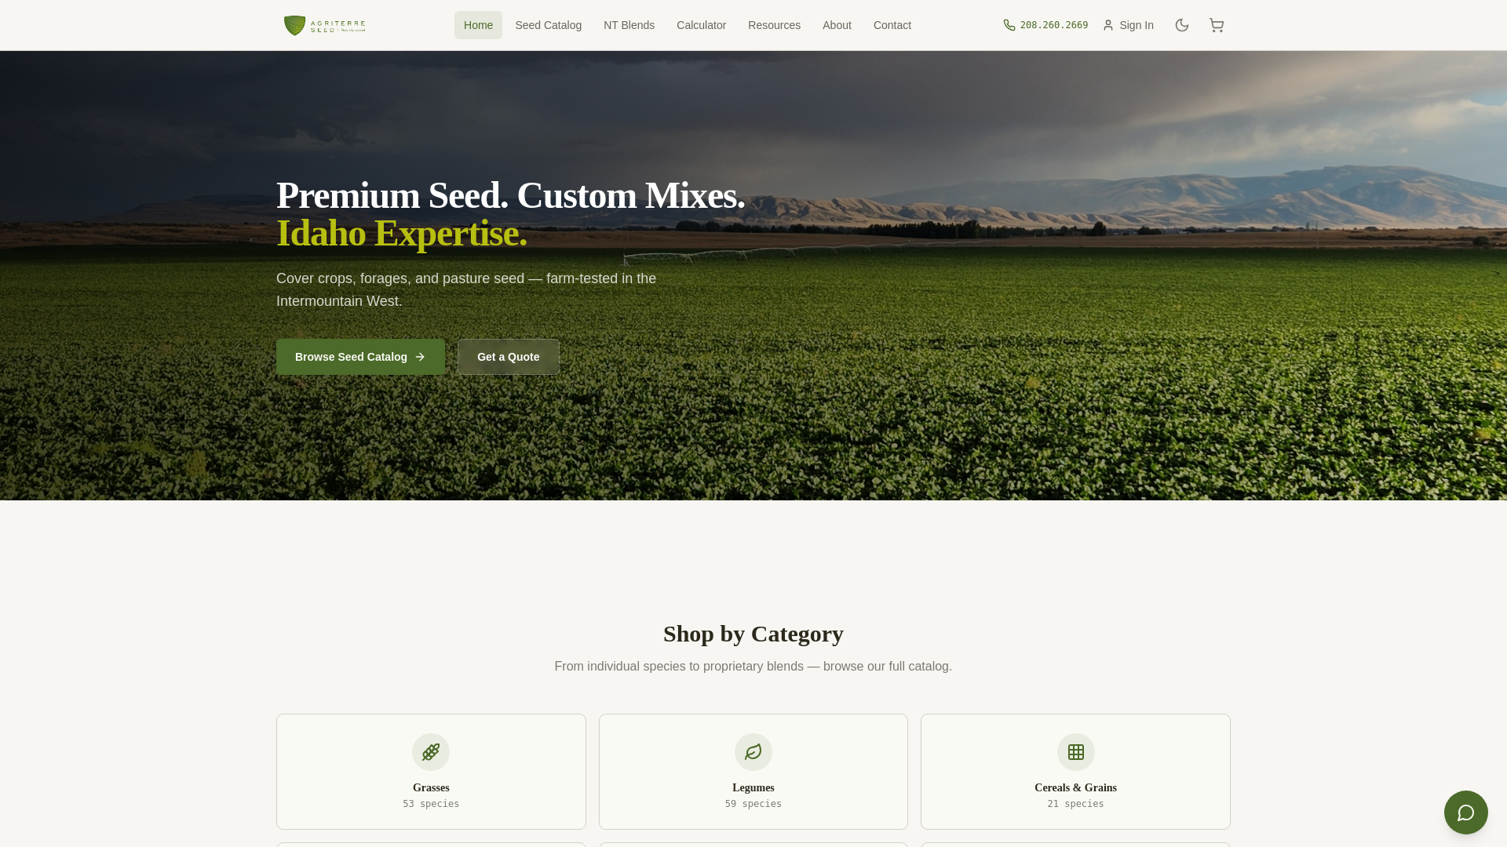1507x847 pixels.
Task: Click the Legumes leaf icon
Action: [753, 751]
